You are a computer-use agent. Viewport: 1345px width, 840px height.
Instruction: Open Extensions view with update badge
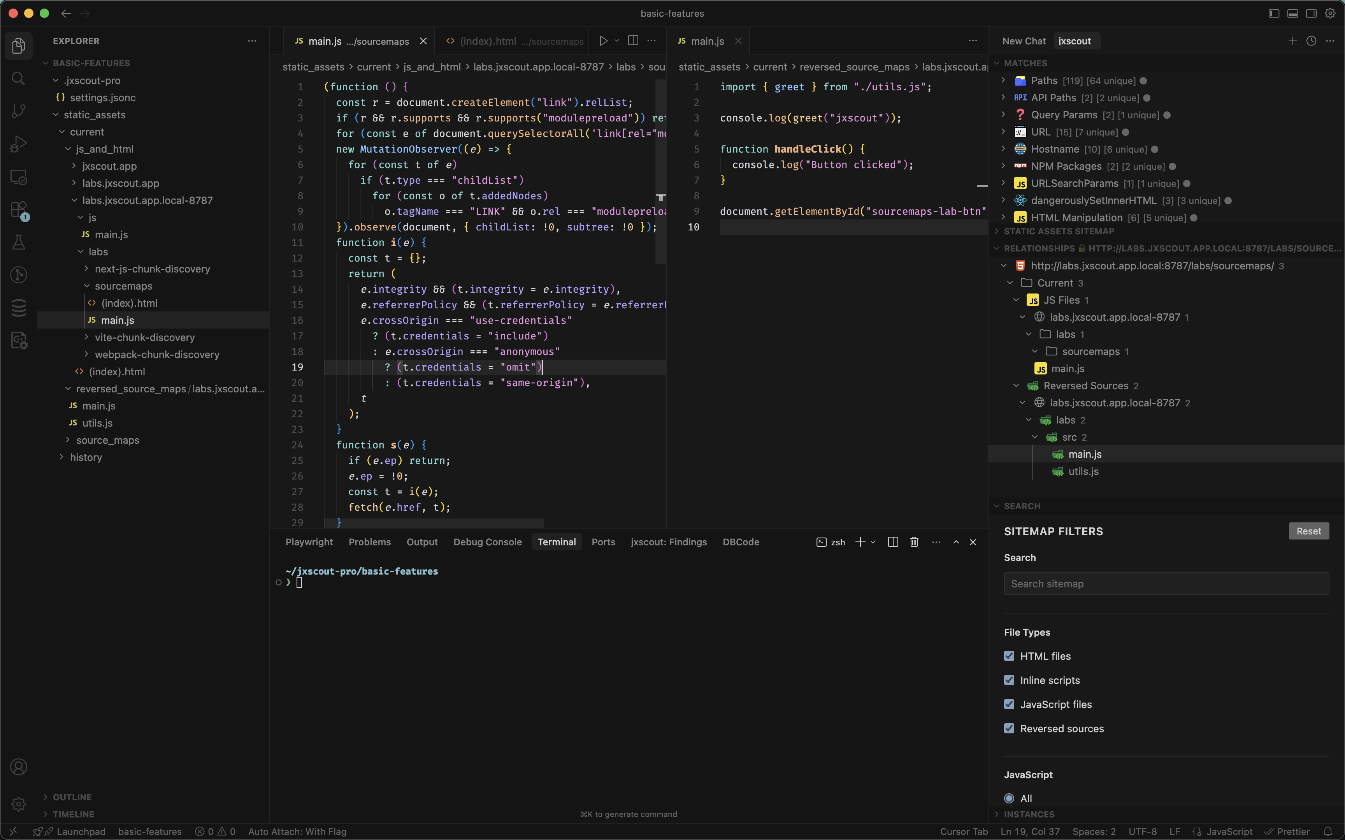[x=18, y=210]
